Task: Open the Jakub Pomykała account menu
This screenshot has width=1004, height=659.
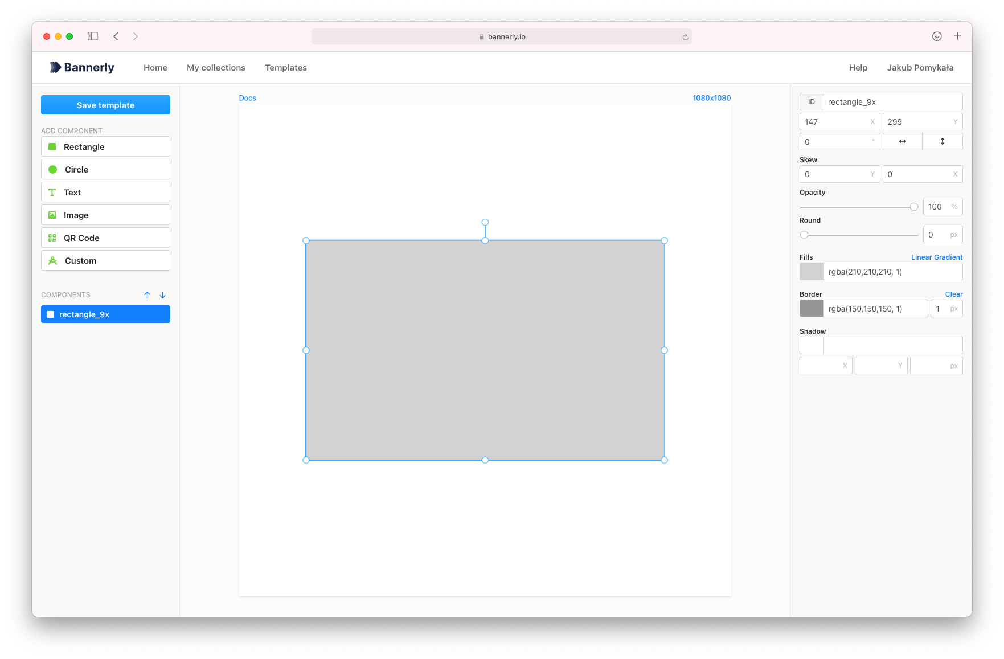Action: (x=920, y=68)
